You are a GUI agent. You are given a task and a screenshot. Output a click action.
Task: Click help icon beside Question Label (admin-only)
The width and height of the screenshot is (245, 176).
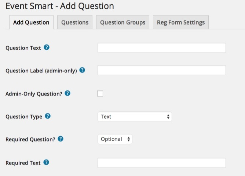point(82,70)
